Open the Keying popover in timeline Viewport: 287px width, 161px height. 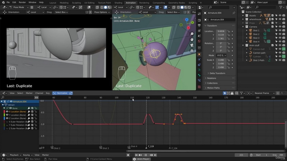(28, 155)
